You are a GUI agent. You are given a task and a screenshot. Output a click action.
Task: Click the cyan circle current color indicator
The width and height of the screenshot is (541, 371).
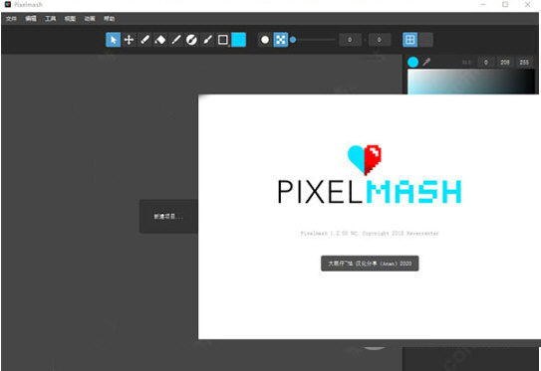[413, 62]
